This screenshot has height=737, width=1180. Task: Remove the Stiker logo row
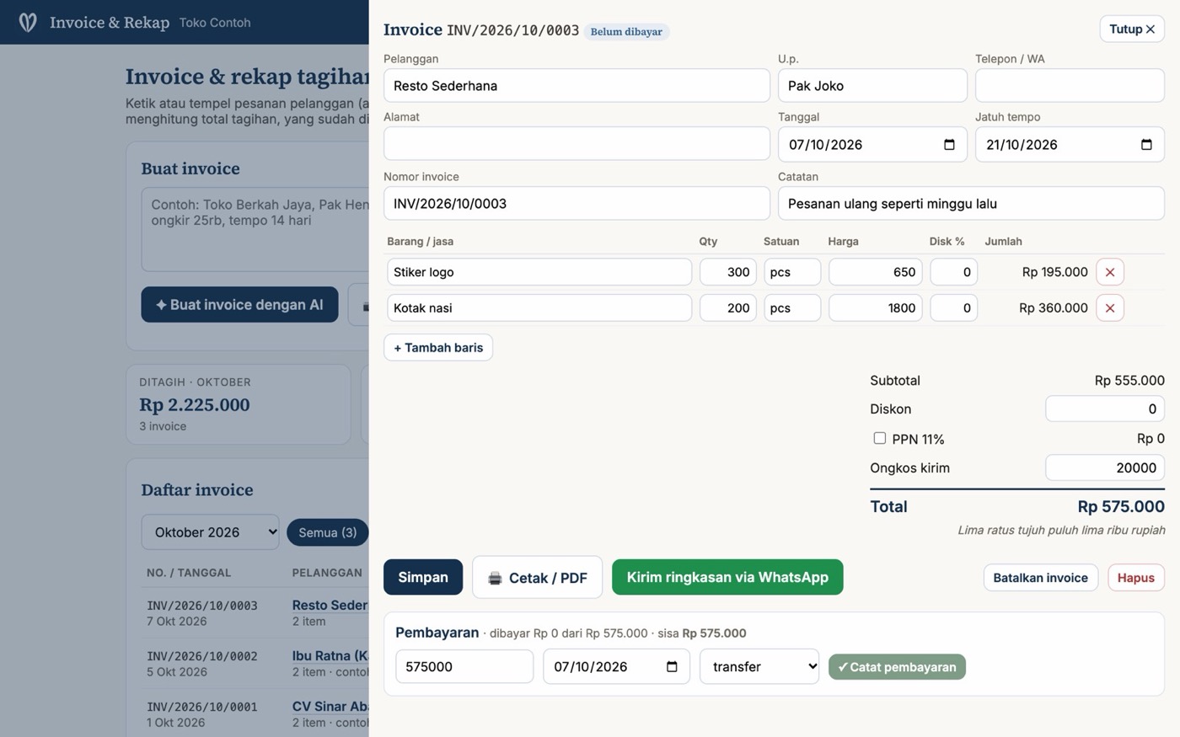[1110, 272]
